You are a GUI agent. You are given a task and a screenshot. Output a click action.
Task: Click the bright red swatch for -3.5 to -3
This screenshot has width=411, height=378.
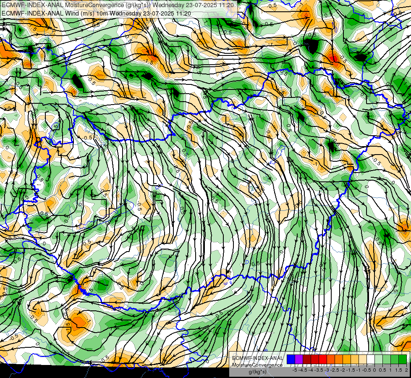click(x=323, y=360)
